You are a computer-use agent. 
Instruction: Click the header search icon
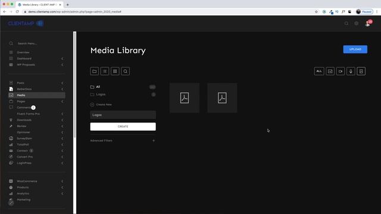(346, 24)
